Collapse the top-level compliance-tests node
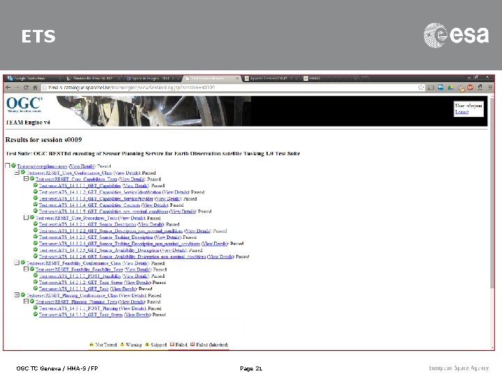The image size is (502, 376). (x=8, y=166)
